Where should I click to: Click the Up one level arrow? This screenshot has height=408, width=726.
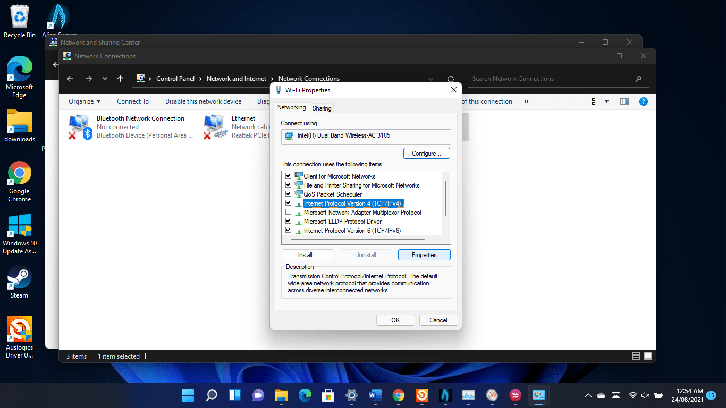pyautogui.click(x=121, y=79)
